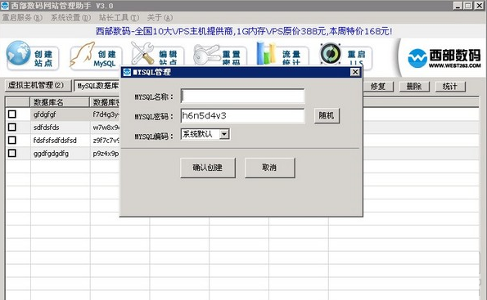Tick the checkbox for sdfdsfds row
This screenshot has height=300, width=487.
click(12, 128)
